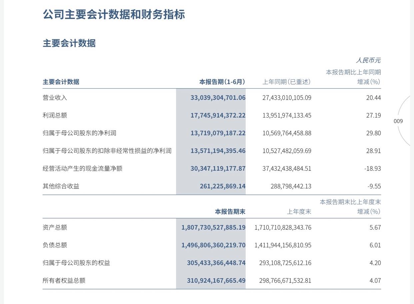Click the 本报告期末 column header
The width and height of the screenshot is (414, 304).
pyautogui.click(x=230, y=212)
